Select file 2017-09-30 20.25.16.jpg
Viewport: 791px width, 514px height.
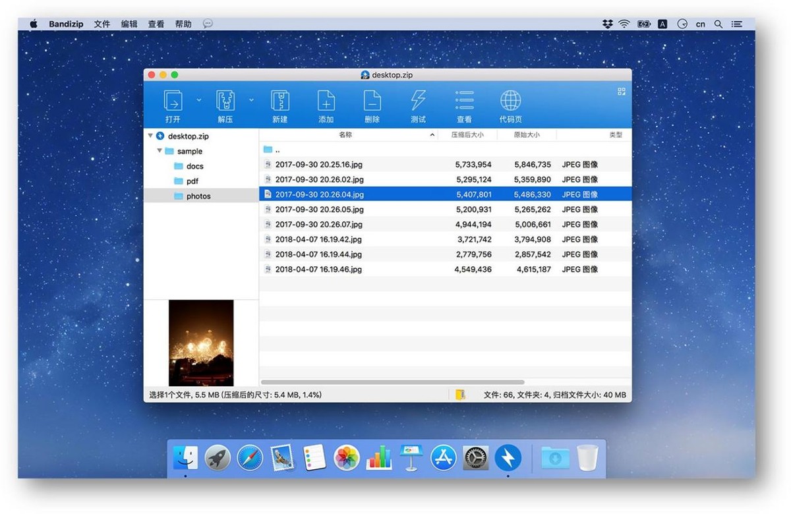(x=446, y=164)
